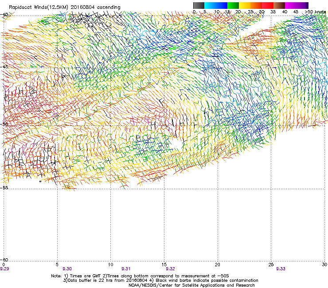The width and height of the screenshot is (328, 288).
Task: Click the longitude 10 axis label
Action: point(110,265)
